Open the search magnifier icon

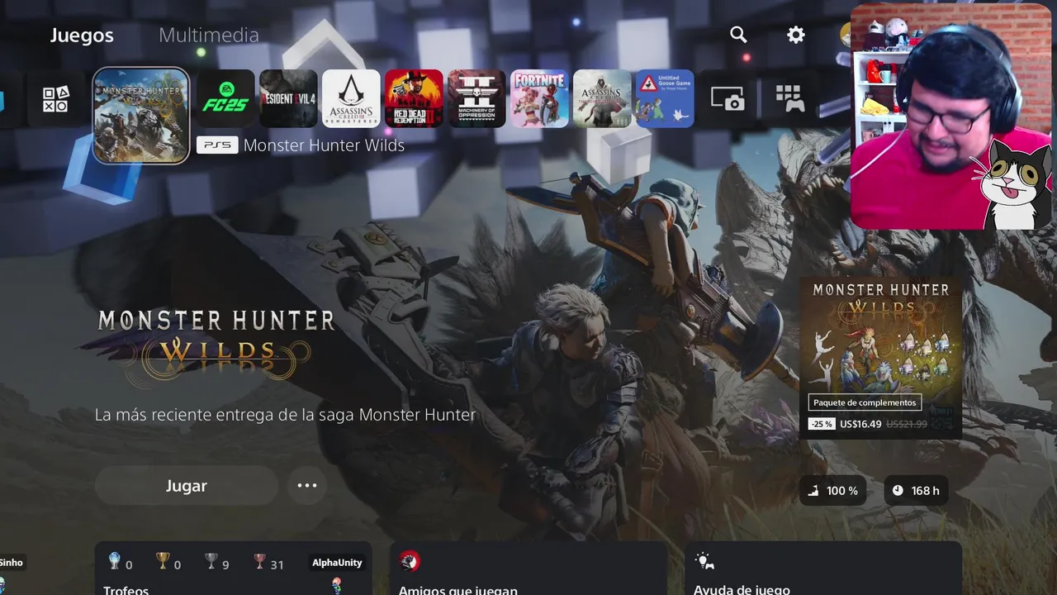click(738, 35)
